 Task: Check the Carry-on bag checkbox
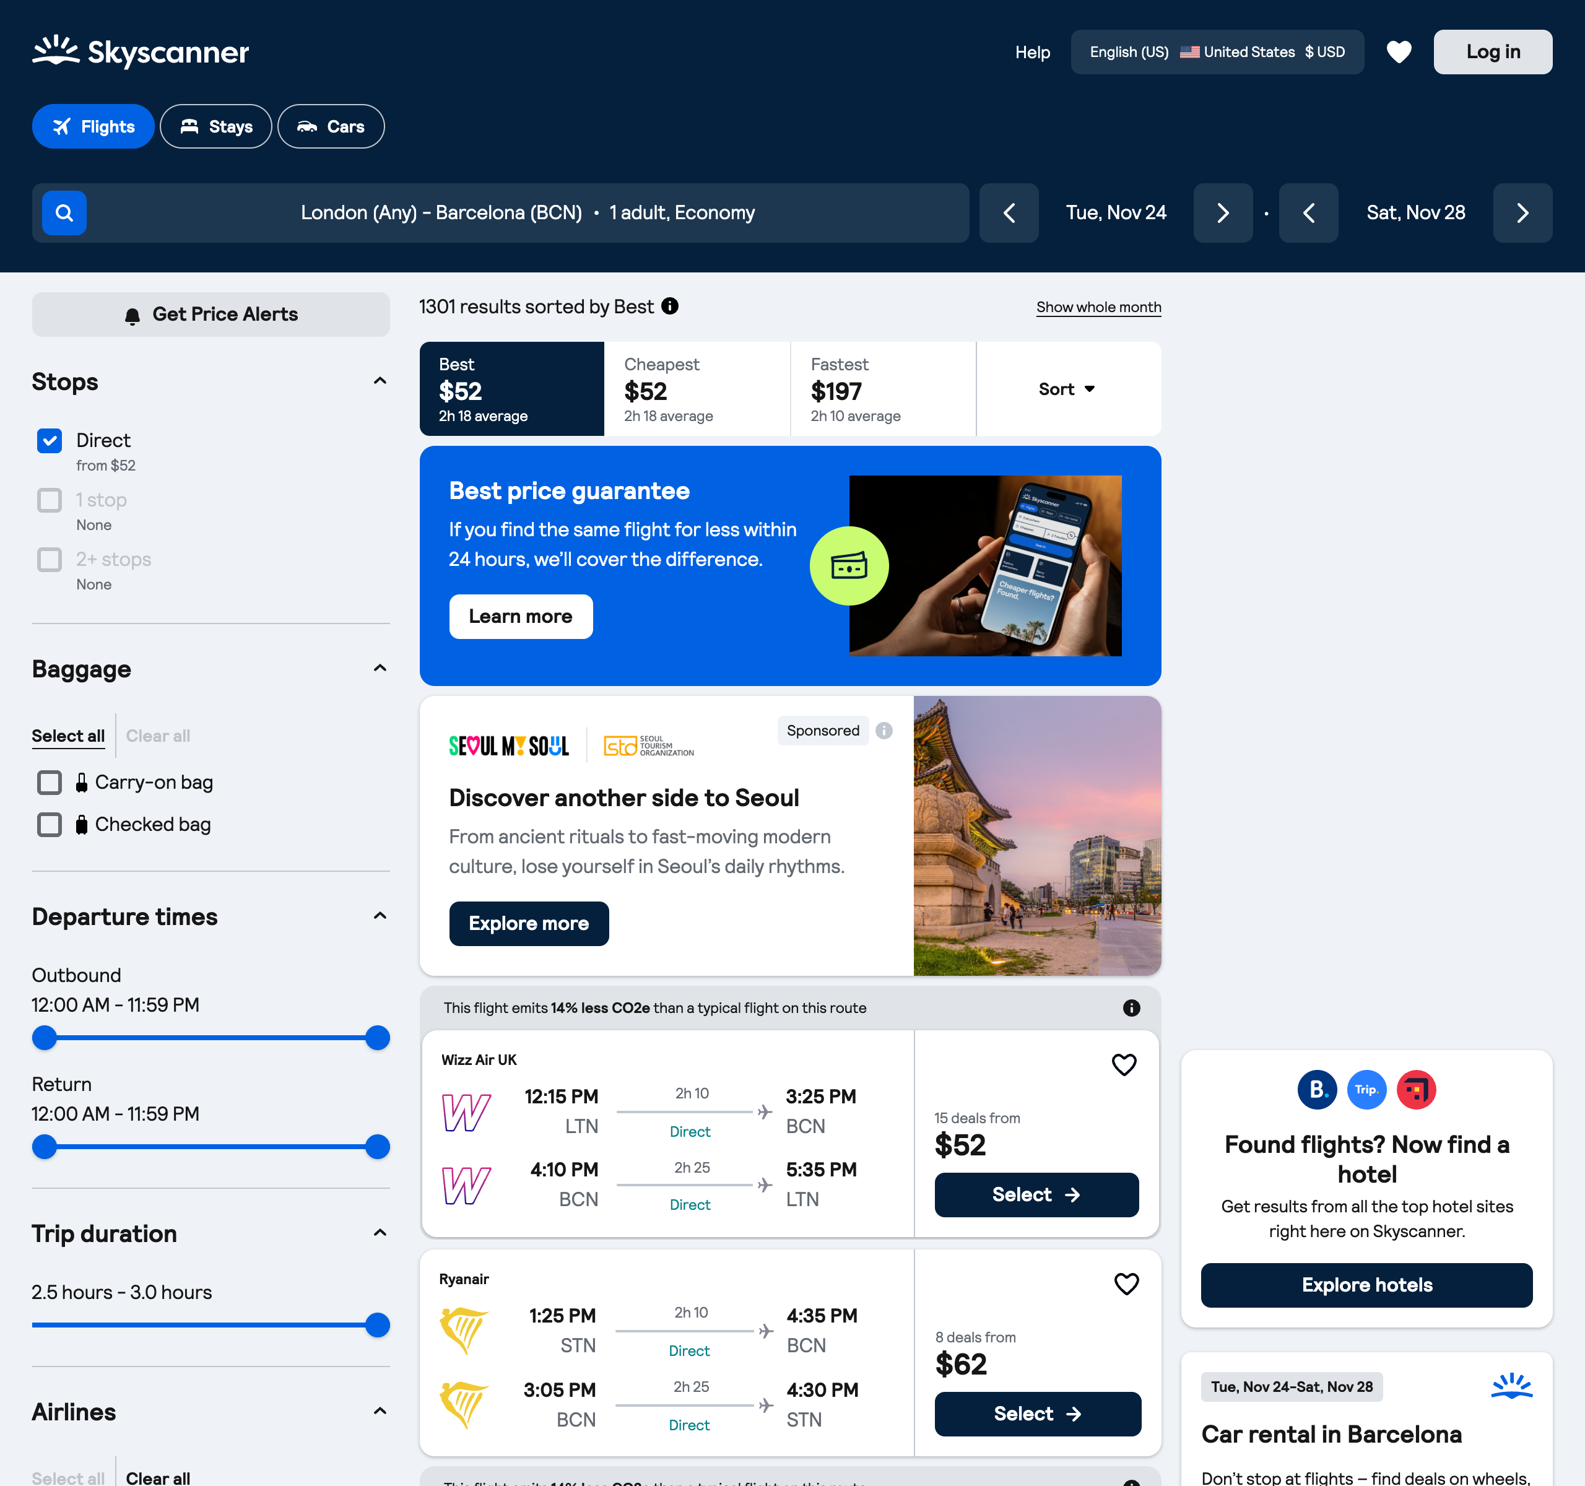50,783
